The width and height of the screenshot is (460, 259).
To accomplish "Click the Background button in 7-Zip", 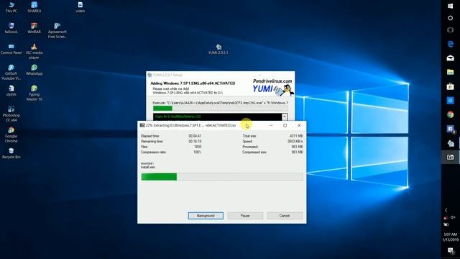I will [206, 216].
